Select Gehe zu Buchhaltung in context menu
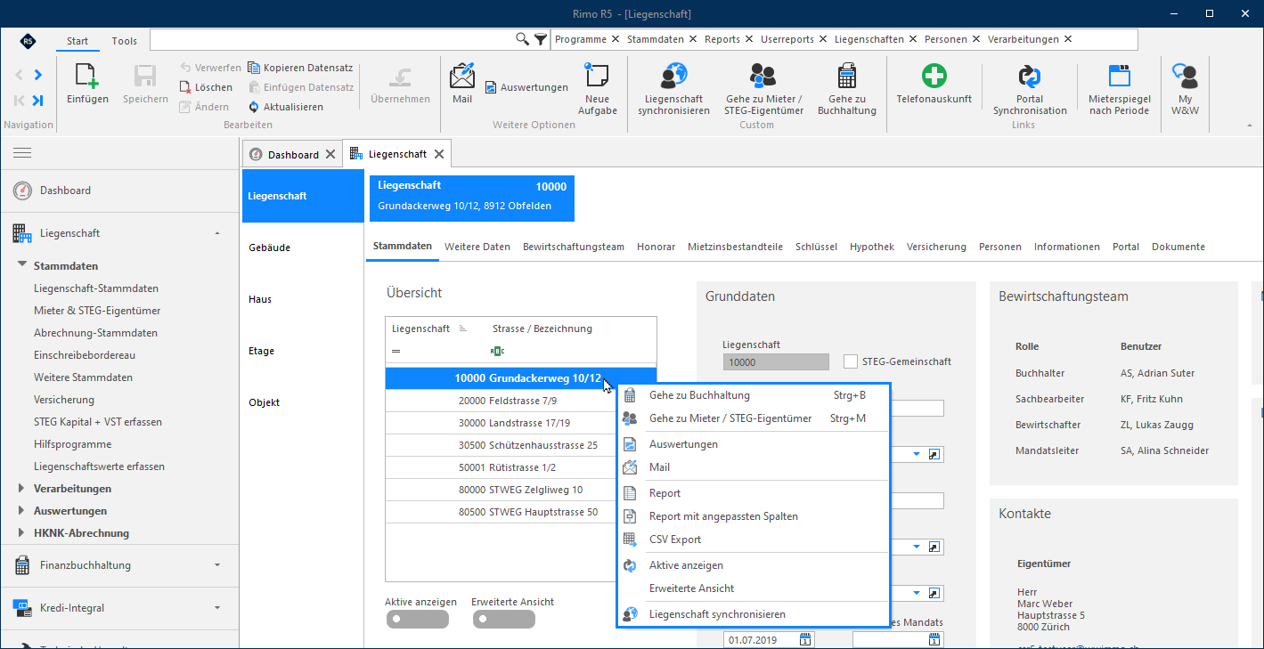Image resolution: width=1264 pixels, height=649 pixels. pyautogui.click(x=753, y=395)
